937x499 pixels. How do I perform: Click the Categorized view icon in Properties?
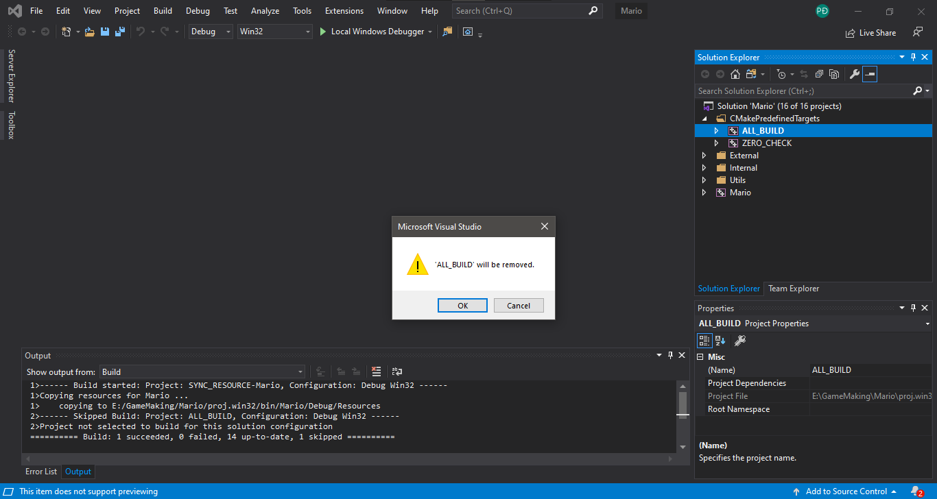pyautogui.click(x=704, y=340)
